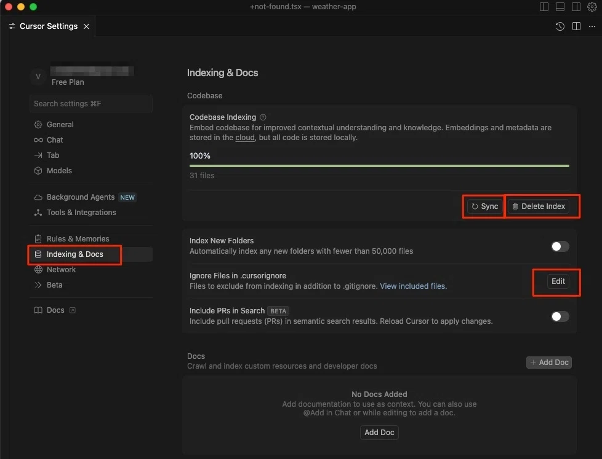
Task: Click the No Docs Added message
Action: [x=379, y=394]
